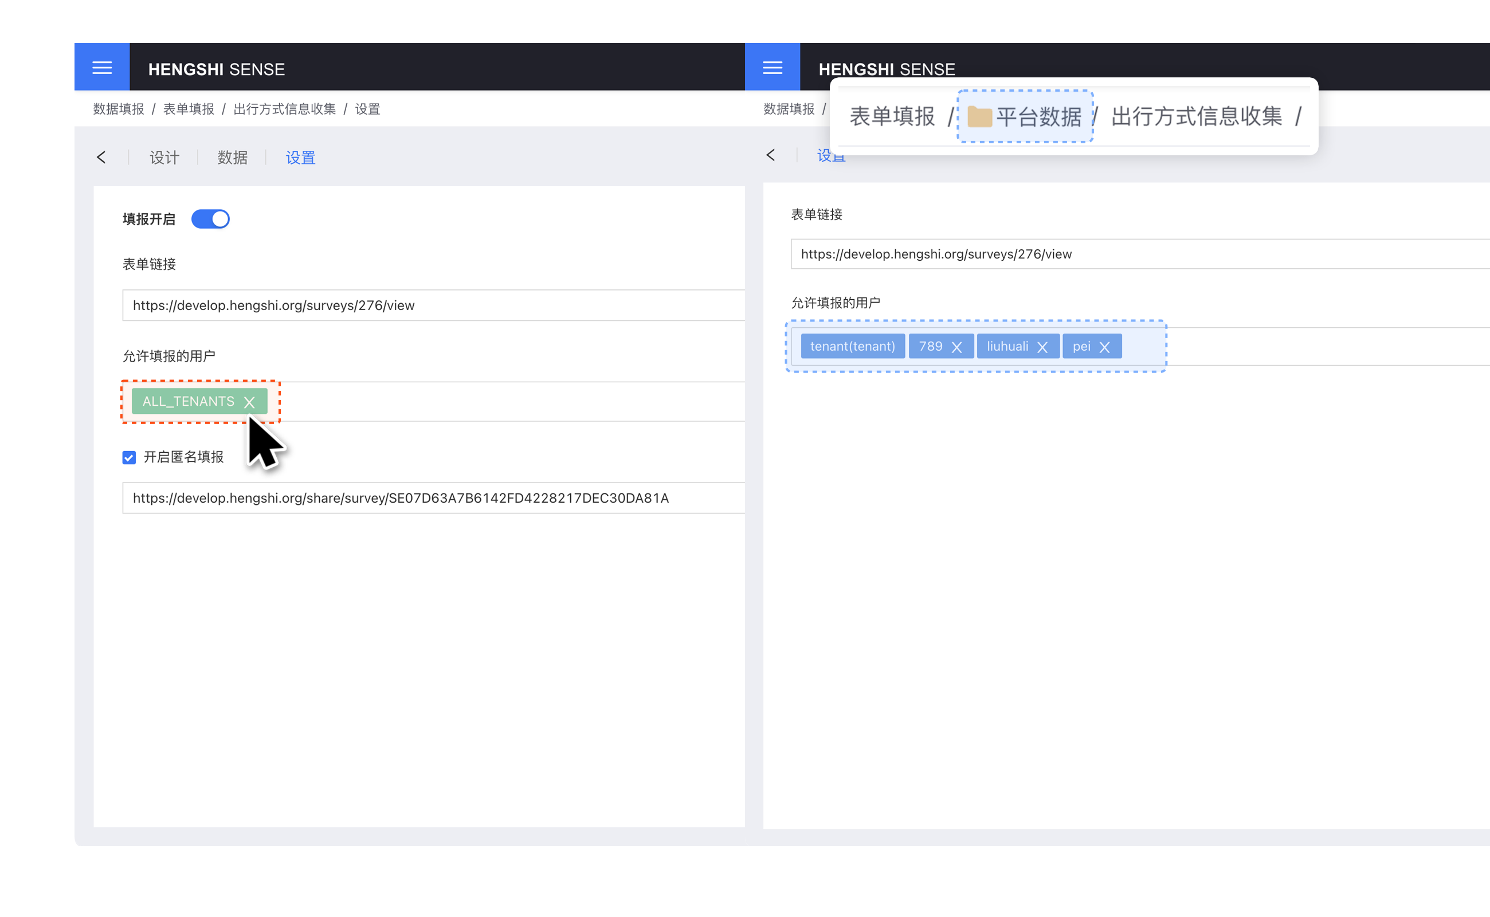This screenshot has width=1490, height=917.
Task: Remove the liuhuali user tag
Action: point(1042,347)
